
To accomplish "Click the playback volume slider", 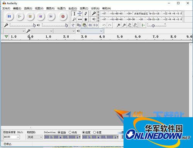I will tap(54, 25).
